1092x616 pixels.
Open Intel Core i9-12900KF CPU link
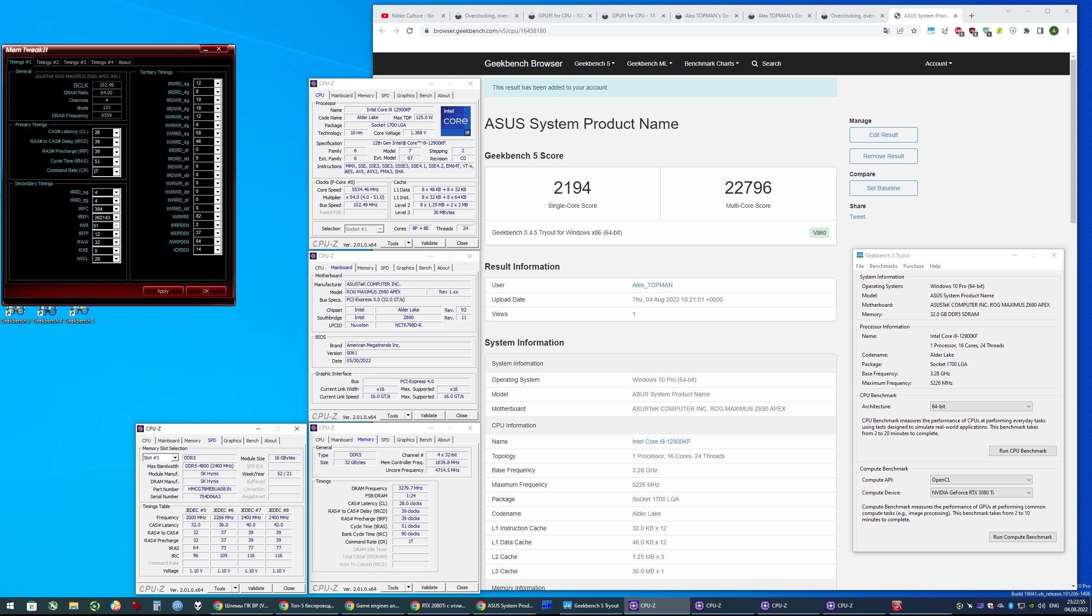tap(661, 442)
